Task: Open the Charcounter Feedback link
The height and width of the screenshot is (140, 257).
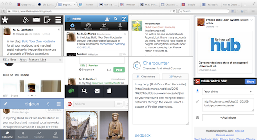Action: point(142,135)
